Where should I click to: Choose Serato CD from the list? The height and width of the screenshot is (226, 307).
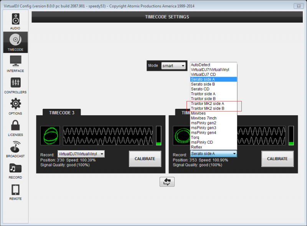pos(213,89)
